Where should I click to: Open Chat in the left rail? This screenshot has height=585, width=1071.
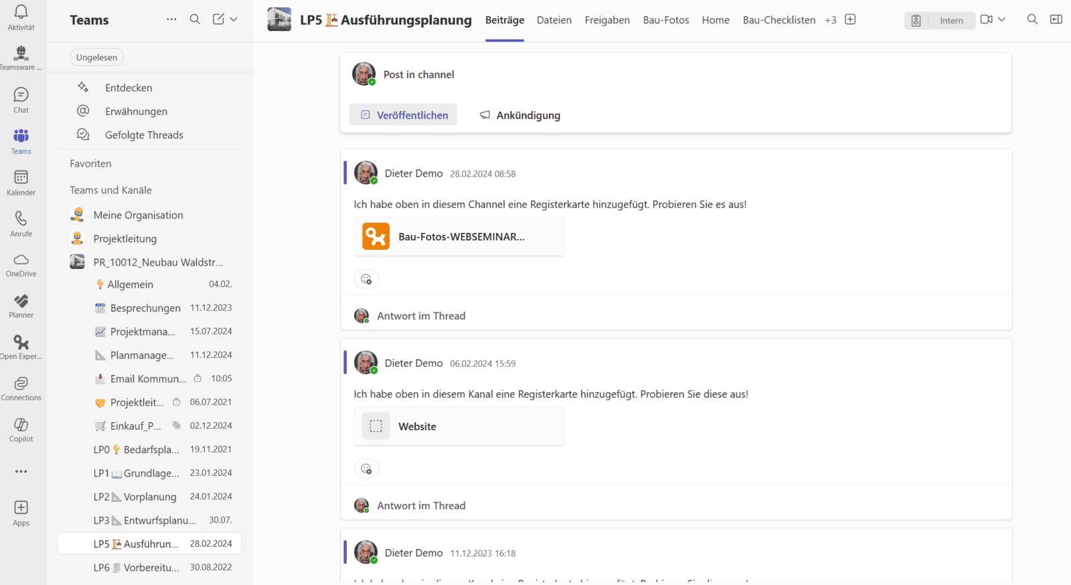(21, 100)
